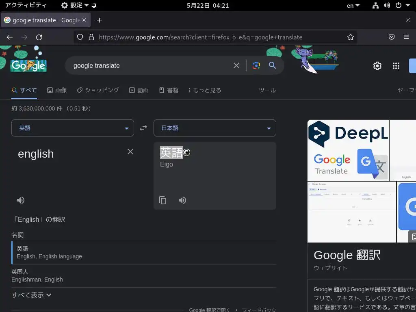Viewport: 416px width, 312px height.
Task: Search by image with Google Lens icon
Action: (x=256, y=65)
